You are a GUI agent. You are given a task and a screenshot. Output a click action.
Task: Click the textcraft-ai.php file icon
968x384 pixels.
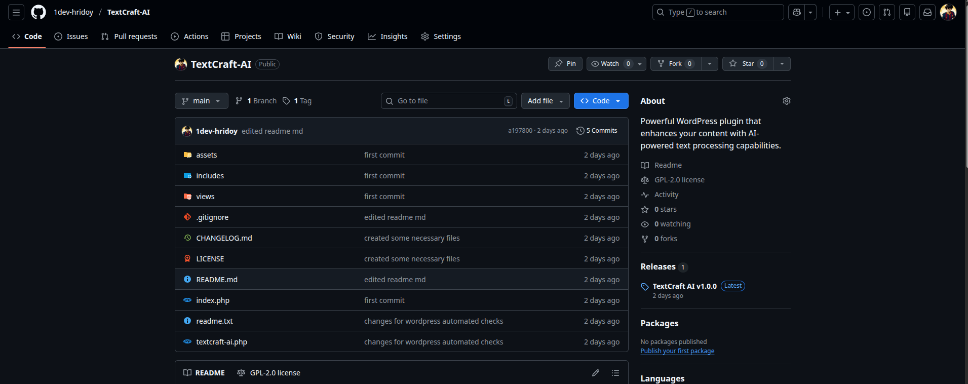(x=187, y=342)
